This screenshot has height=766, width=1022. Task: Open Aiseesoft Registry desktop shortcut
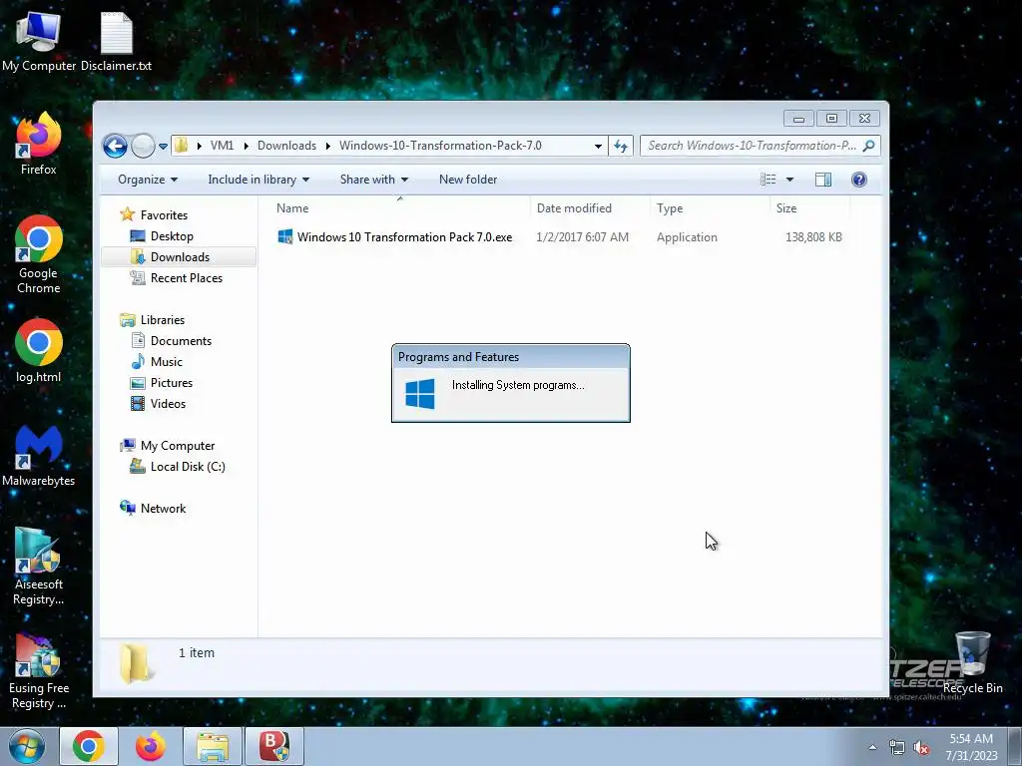tap(39, 567)
